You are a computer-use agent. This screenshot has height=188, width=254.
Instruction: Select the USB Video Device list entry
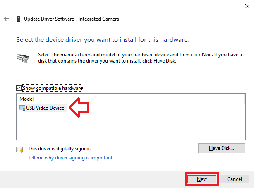click(x=45, y=108)
